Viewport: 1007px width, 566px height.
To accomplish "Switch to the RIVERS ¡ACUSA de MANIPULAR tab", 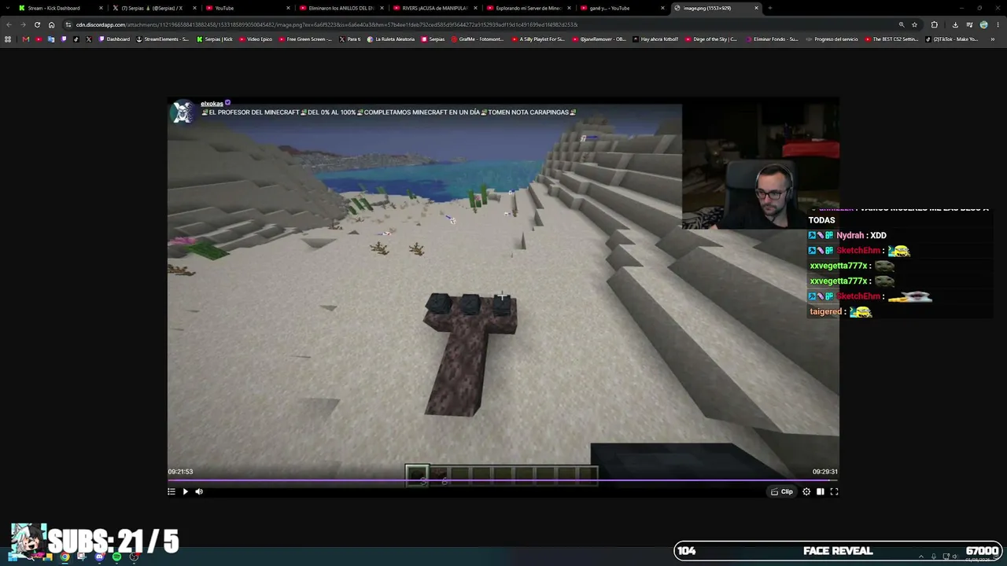I will tap(435, 8).
